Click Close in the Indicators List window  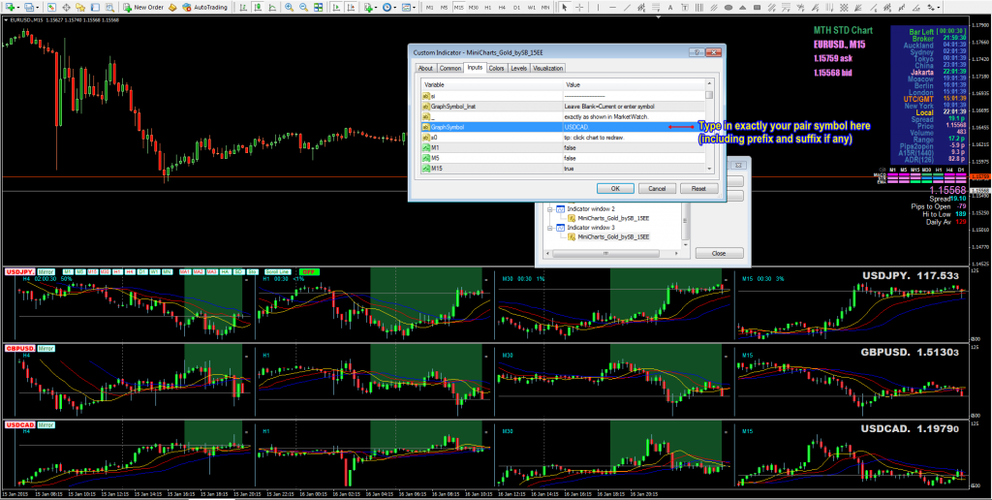719,253
